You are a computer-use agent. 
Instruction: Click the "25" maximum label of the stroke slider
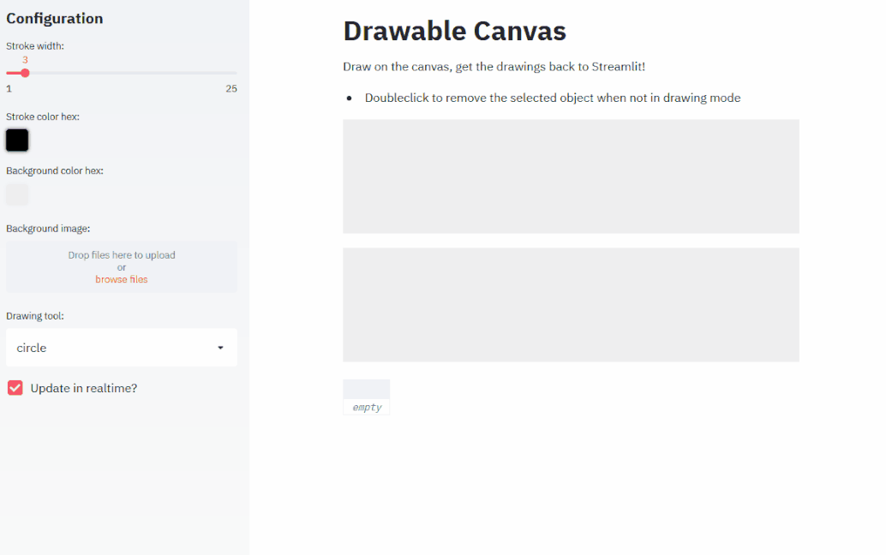click(x=231, y=88)
